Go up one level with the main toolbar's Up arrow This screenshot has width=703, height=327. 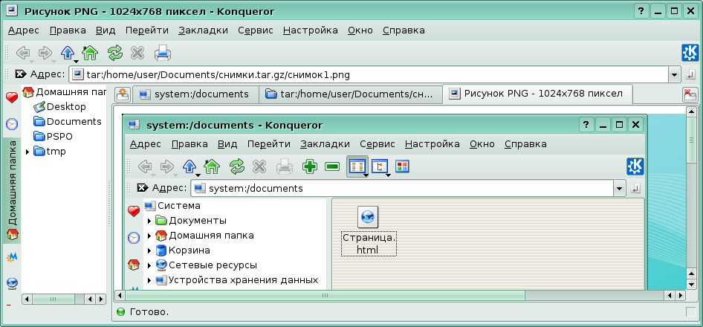coord(67,53)
